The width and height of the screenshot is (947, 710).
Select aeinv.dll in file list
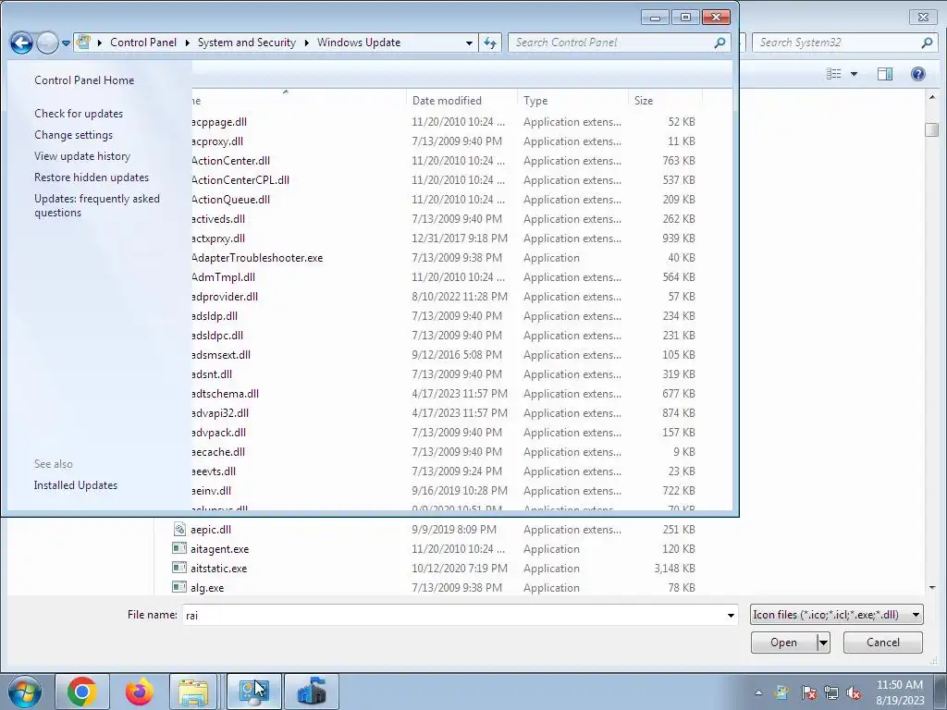click(211, 490)
